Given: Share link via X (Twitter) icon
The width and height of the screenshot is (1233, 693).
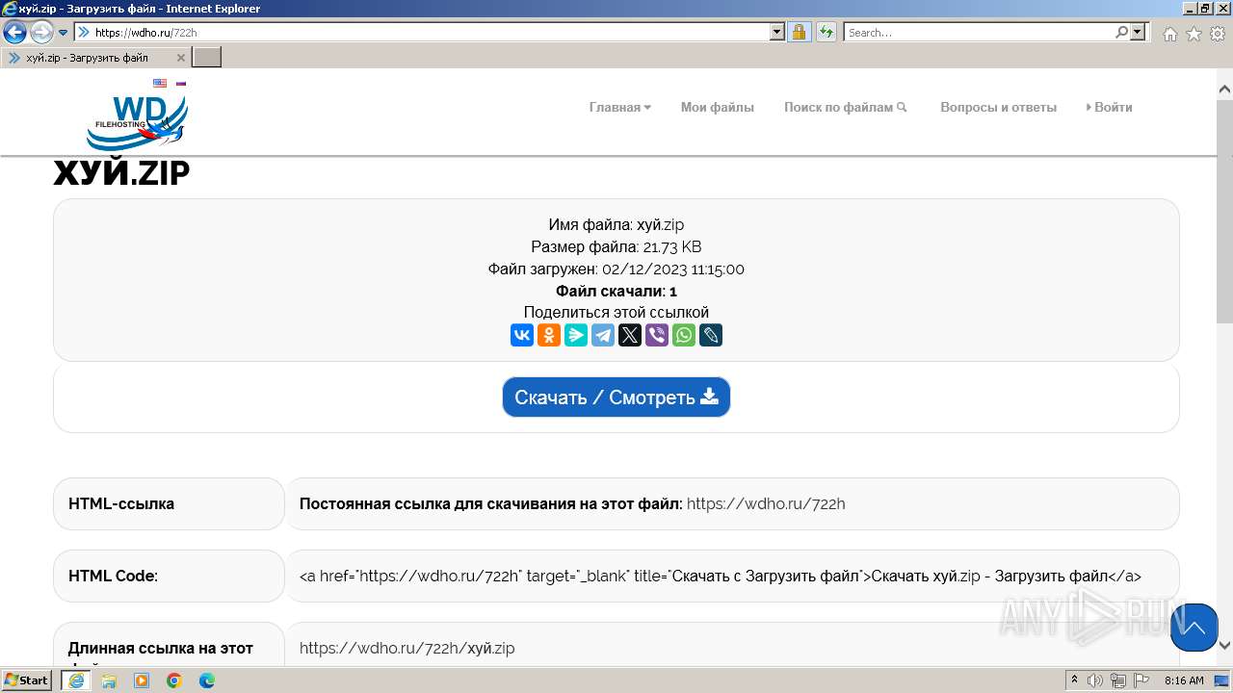Looking at the screenshot, I should (630, 335).
